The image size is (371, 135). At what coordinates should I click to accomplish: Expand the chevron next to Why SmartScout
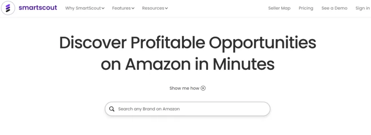pyautogui.click(x=103, y=8)
